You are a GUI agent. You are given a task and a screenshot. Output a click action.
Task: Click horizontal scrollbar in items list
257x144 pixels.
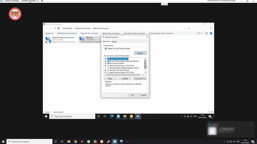coord(123,75)
